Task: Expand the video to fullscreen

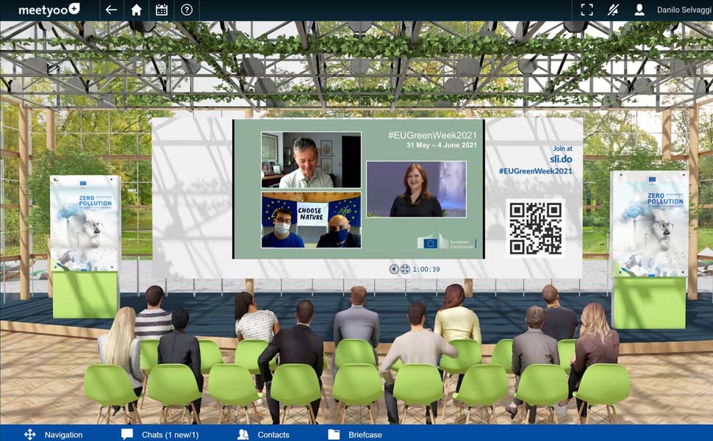Action: [405, 269]
